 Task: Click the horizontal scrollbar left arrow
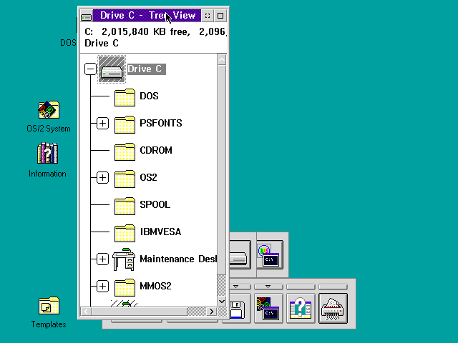point(86,312)
